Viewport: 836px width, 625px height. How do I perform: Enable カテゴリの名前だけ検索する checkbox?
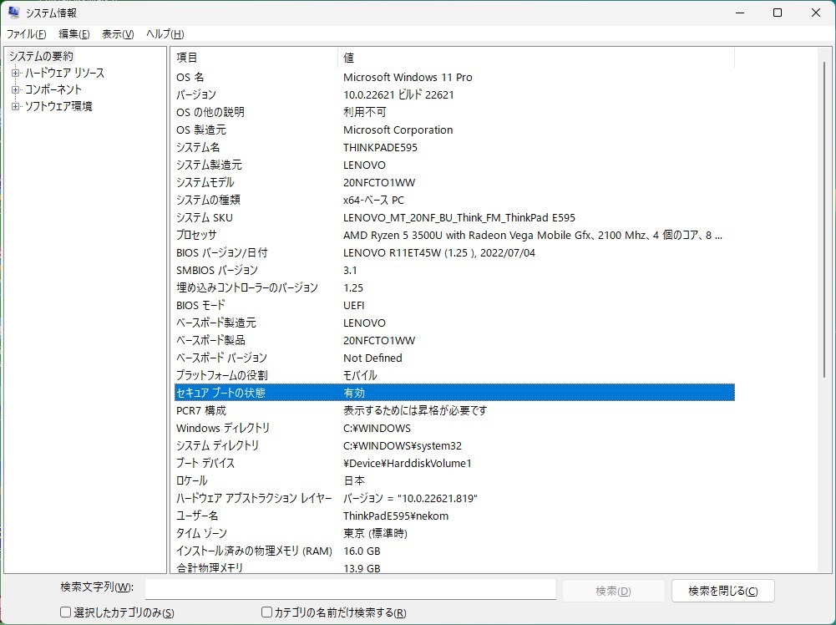(x=266, y=612)
